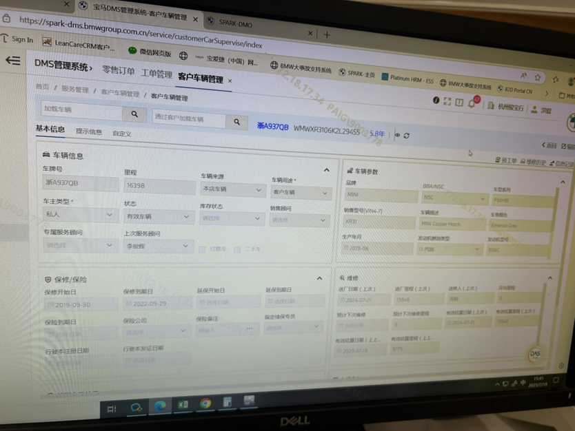575x431 pixels.
Task: Select the 自定义 tab
Action: pyautogui.click(x=122, y=134)
